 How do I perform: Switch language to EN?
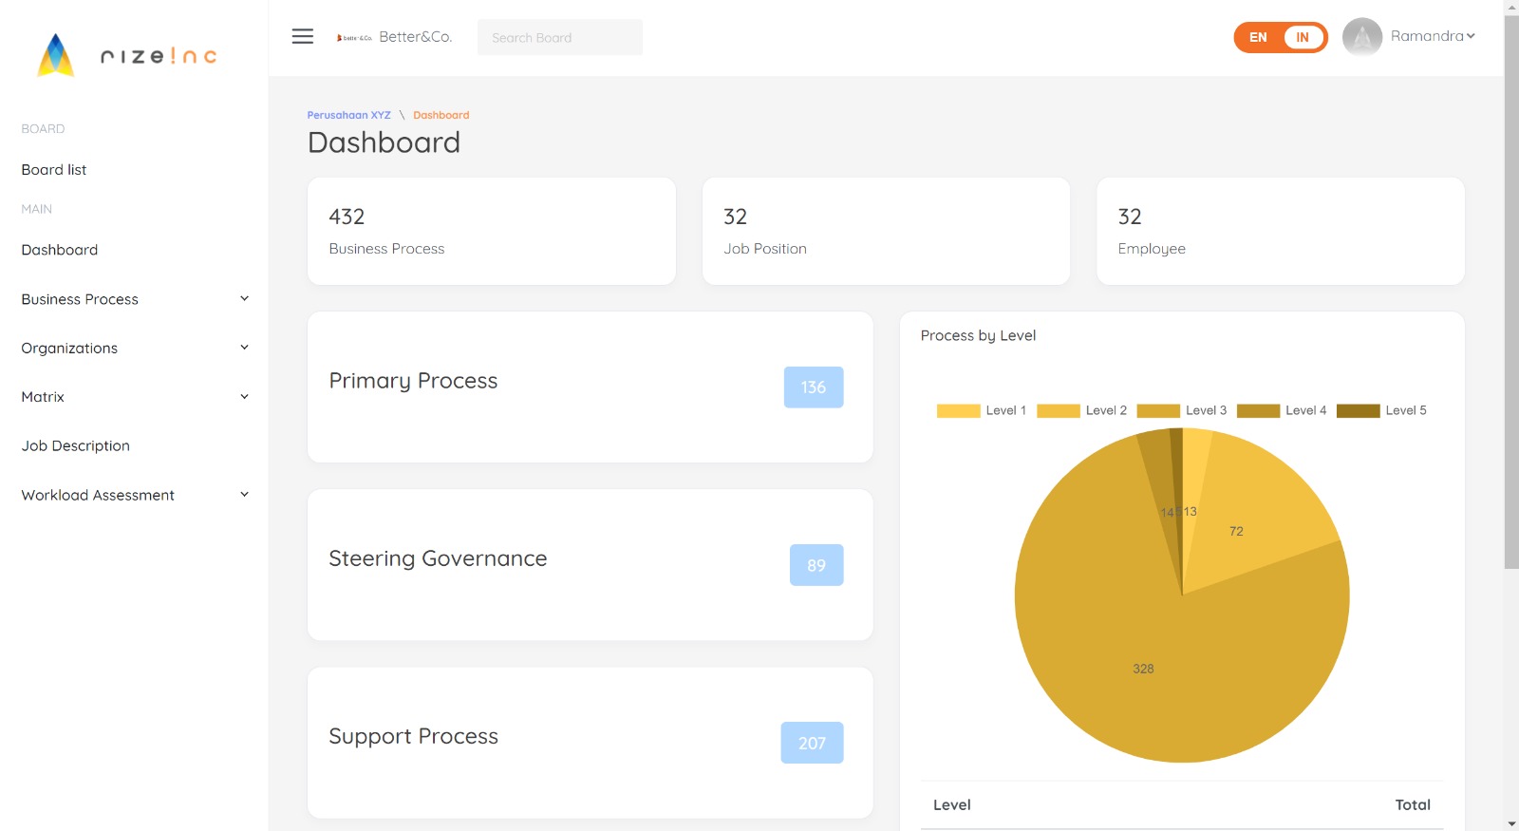[1258, 37]
